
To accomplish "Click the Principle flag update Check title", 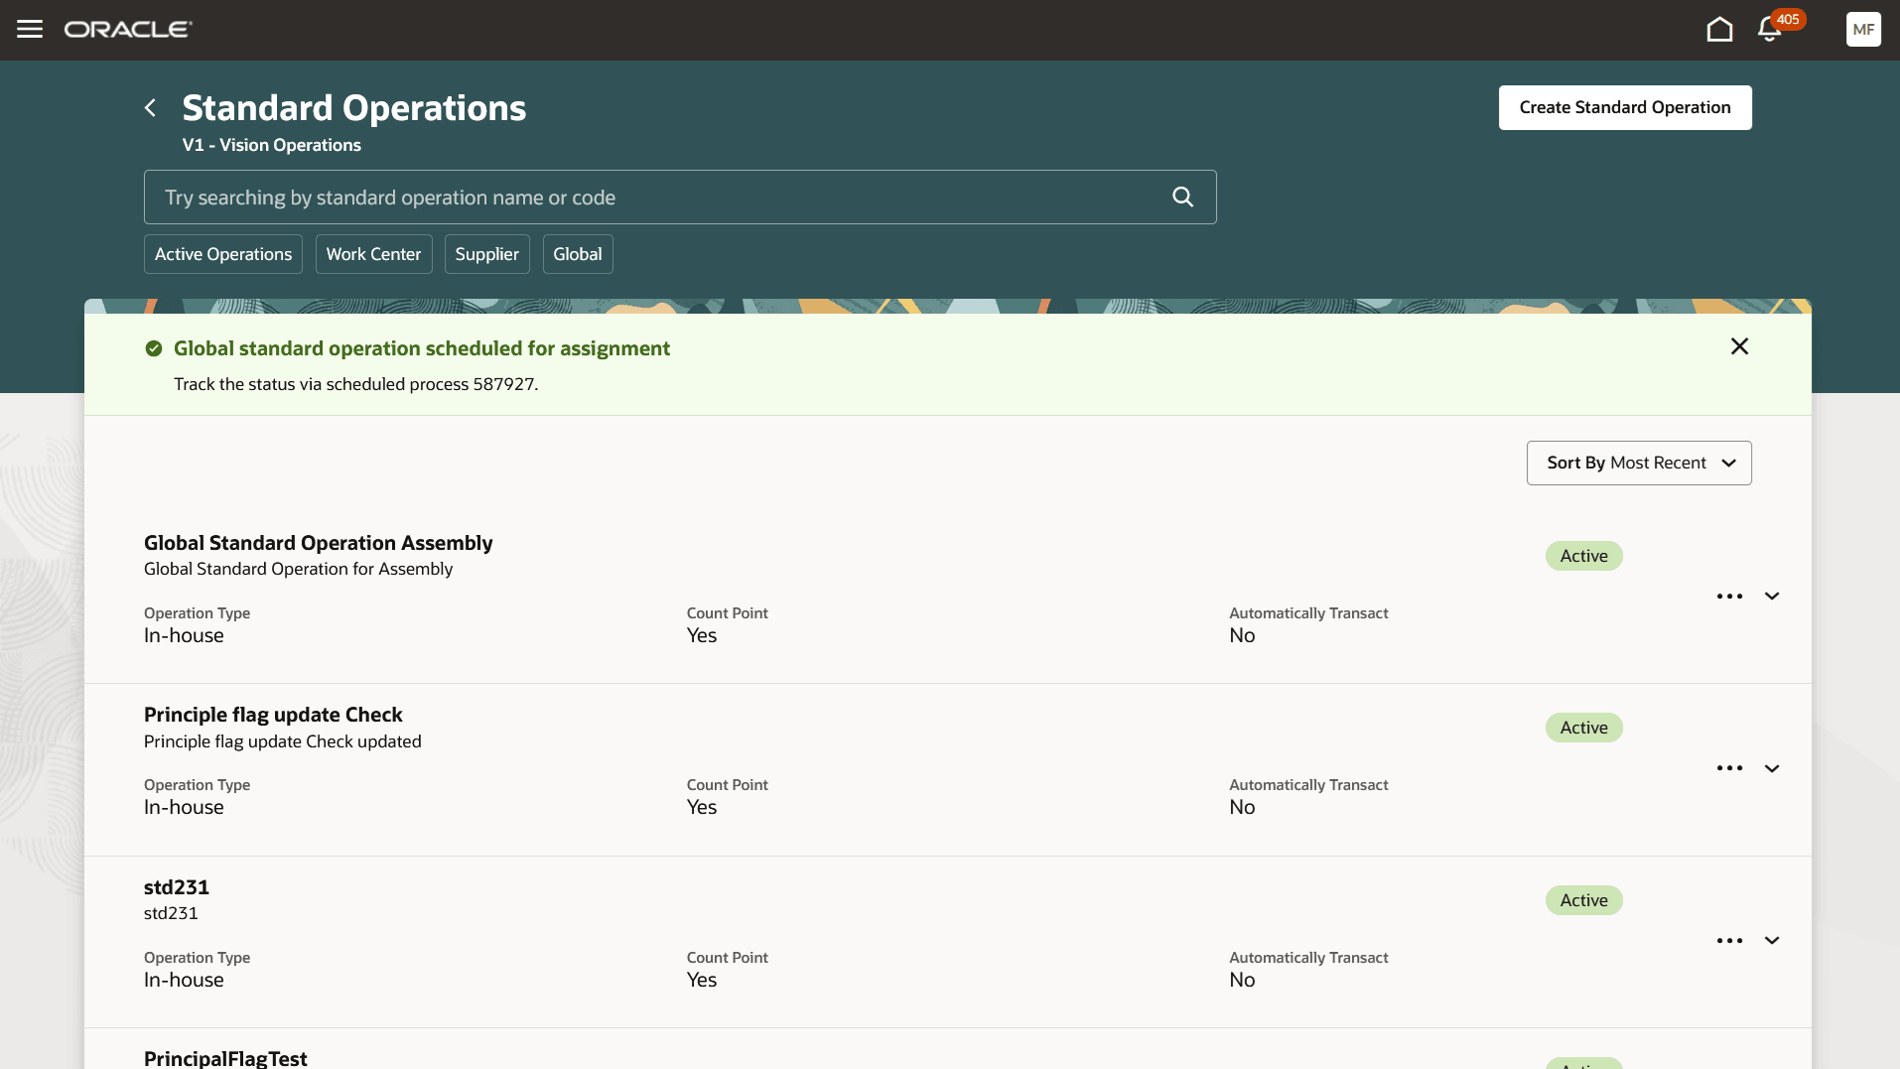I will pos(273,715).
